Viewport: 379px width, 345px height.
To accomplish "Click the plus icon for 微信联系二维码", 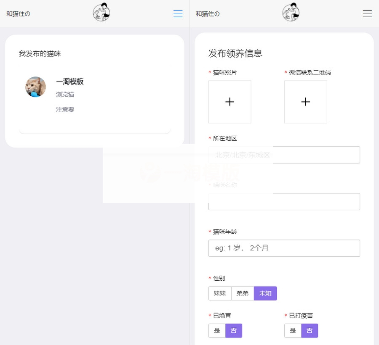I will pos(306,102).
